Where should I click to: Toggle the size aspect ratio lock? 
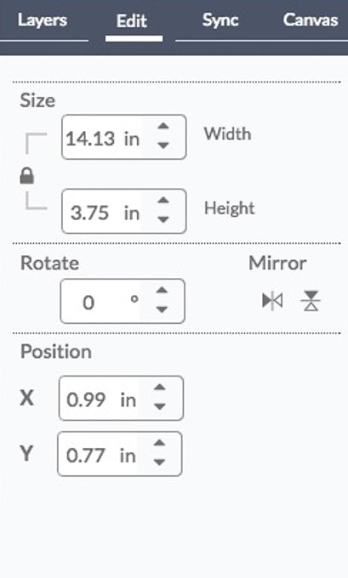point(26,176)
